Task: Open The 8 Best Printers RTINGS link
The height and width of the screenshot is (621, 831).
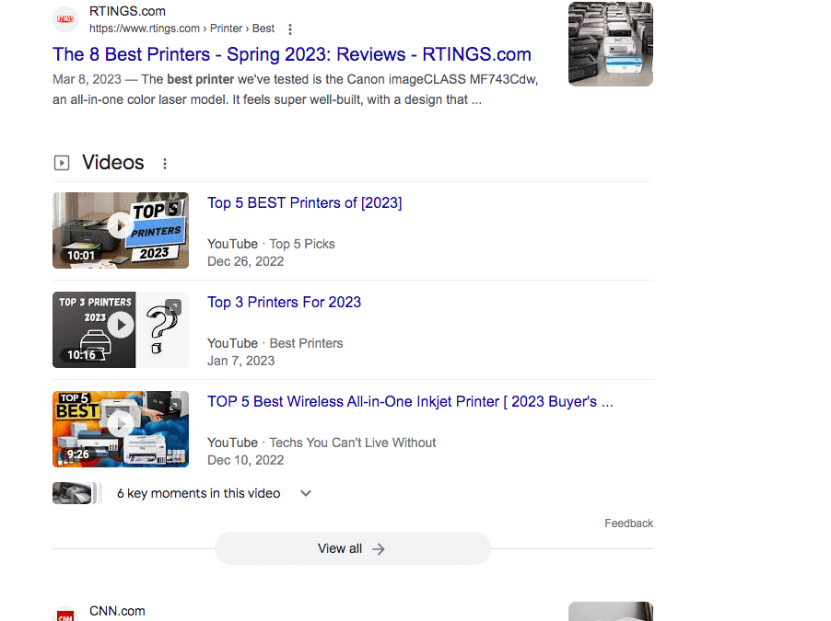Action: 291,54
